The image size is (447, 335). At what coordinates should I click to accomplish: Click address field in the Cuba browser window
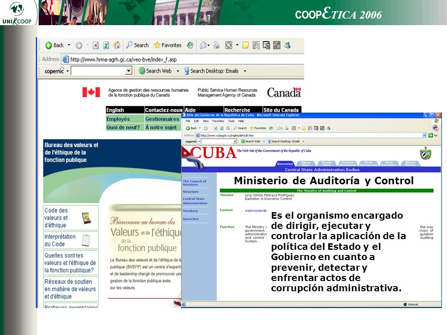point(311,135)
